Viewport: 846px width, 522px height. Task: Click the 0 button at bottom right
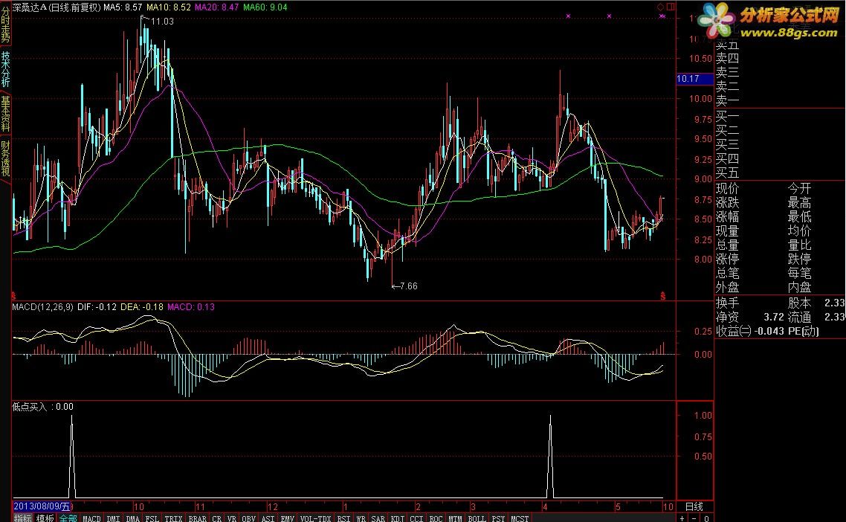[x=706, y=518]
